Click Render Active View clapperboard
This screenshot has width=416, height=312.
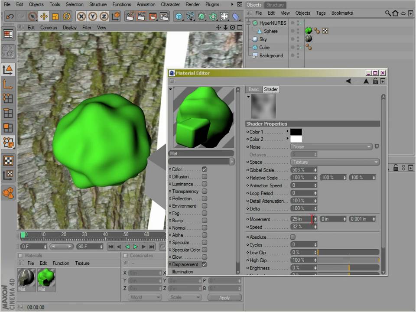coord(130,17)
